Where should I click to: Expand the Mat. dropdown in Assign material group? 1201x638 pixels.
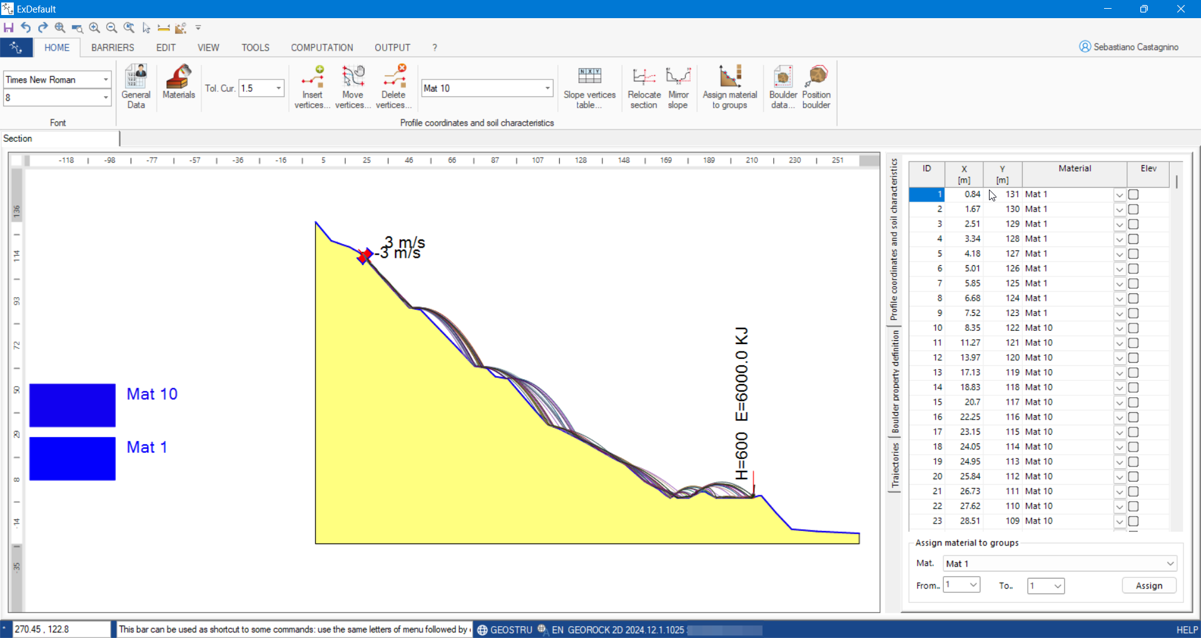point(1170,564)
